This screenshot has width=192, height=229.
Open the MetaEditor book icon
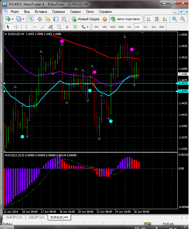coord(105,19)
